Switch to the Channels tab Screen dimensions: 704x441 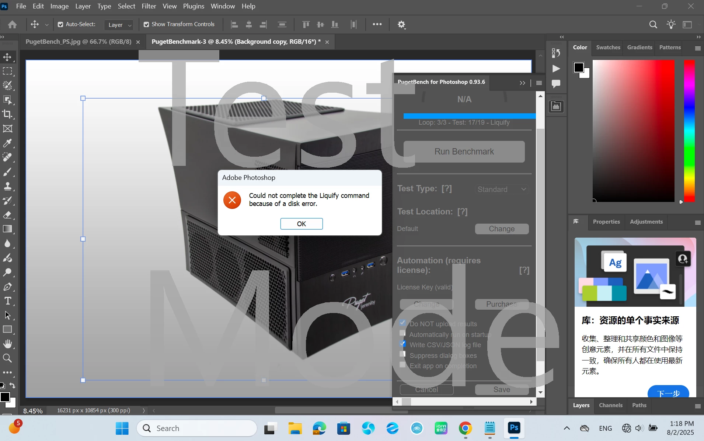coord(611,405)
